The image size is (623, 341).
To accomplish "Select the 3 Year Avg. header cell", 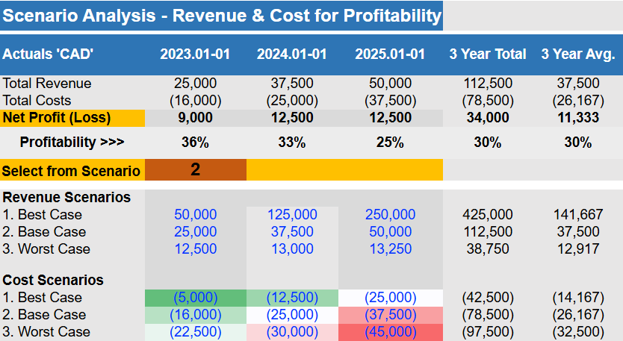I will pyautogui.click(x=578, y=54).
